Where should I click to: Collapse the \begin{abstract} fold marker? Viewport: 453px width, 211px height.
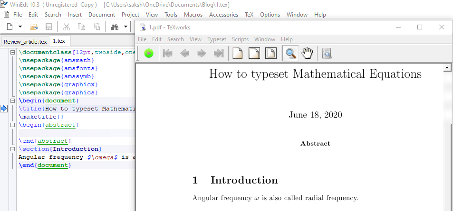12,125
